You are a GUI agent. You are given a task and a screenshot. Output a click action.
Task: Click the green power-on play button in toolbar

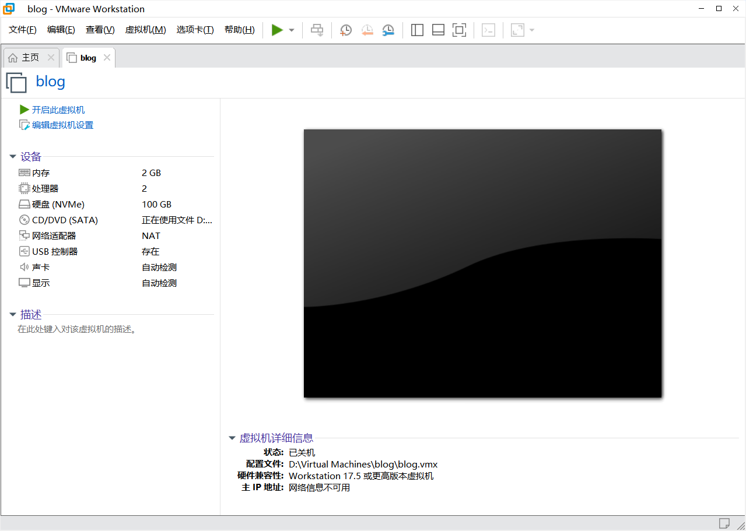(x=277, y=30)
